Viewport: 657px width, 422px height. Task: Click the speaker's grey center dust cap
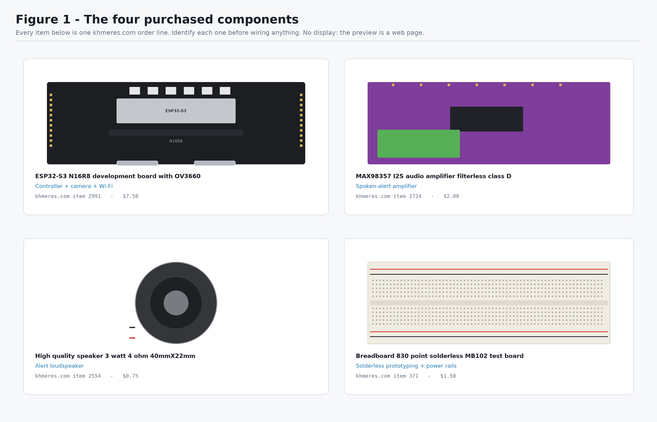(x=176, y=303)
